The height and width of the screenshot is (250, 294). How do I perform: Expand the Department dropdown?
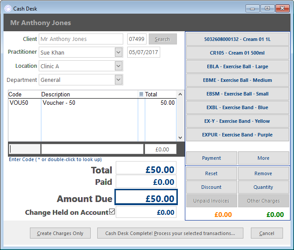click(118, 80)
